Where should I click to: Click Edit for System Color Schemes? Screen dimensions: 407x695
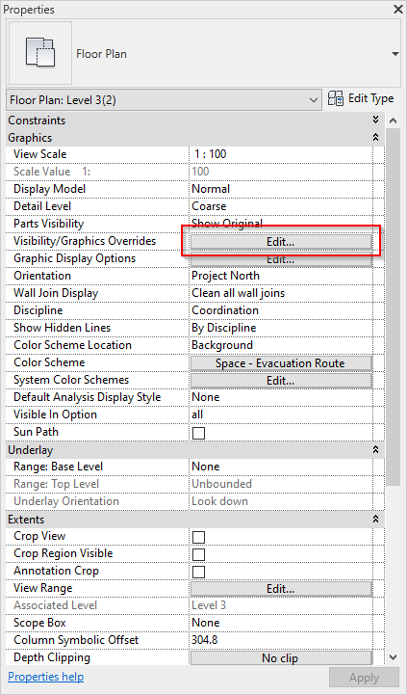coord(281,381)
